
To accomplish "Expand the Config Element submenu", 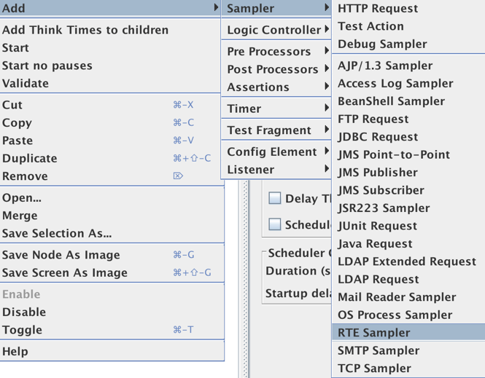I will click(x=276, y=151).
